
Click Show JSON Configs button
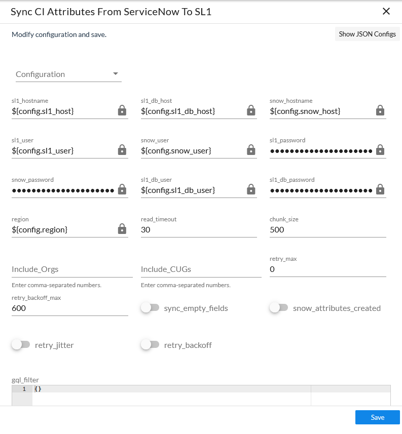click(x=367, y=34)
